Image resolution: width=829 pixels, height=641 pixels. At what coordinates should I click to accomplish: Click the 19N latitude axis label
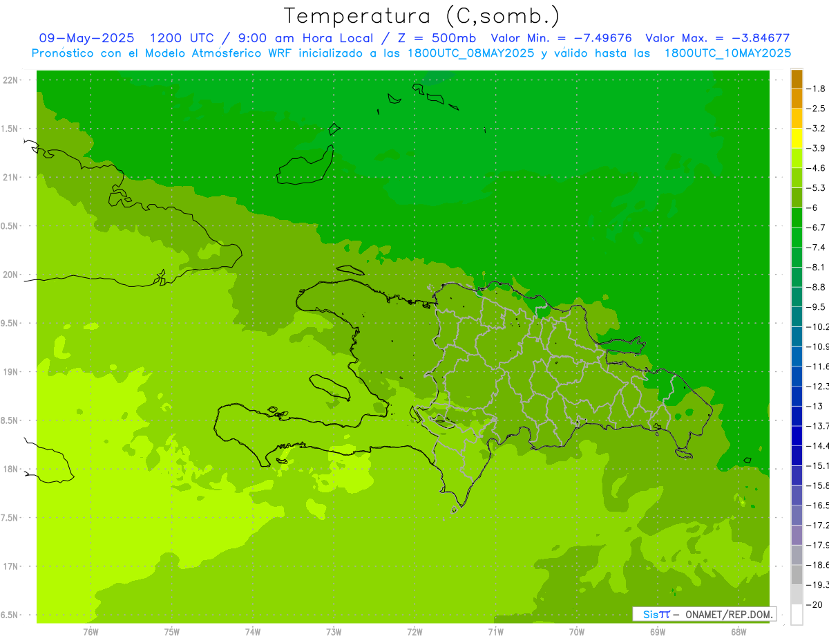[x=11, y=372]
